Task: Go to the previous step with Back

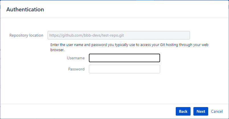Action: [183, 111]
